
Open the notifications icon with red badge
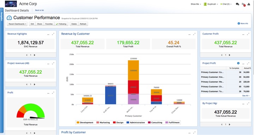pos(243,4)
